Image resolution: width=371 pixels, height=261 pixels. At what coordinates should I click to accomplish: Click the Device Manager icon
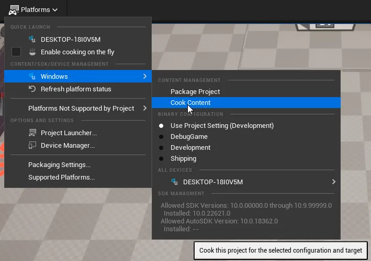coord(32,146)
